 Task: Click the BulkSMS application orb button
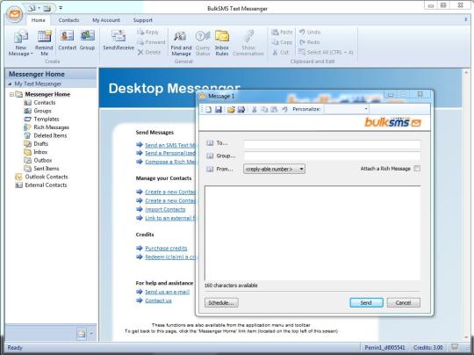(x=15, y=14)
